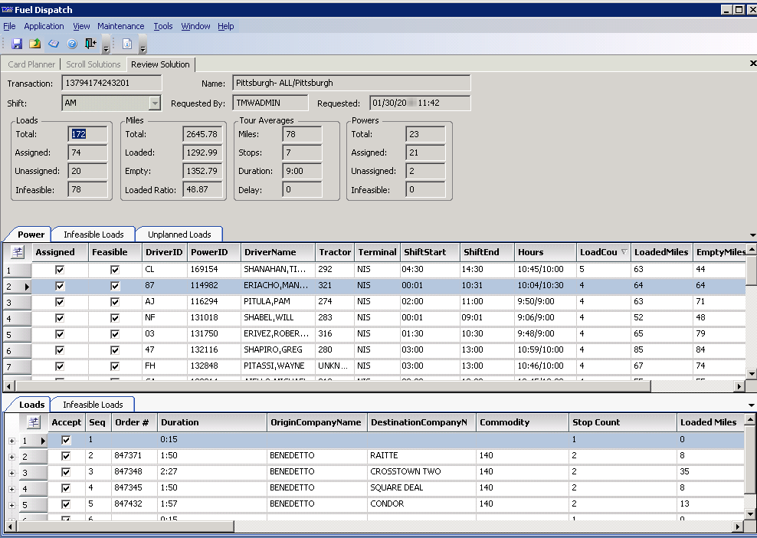This screenshot has width=757, height=538.
Task: Click the Loads Total input field
Action: [87, 134]
